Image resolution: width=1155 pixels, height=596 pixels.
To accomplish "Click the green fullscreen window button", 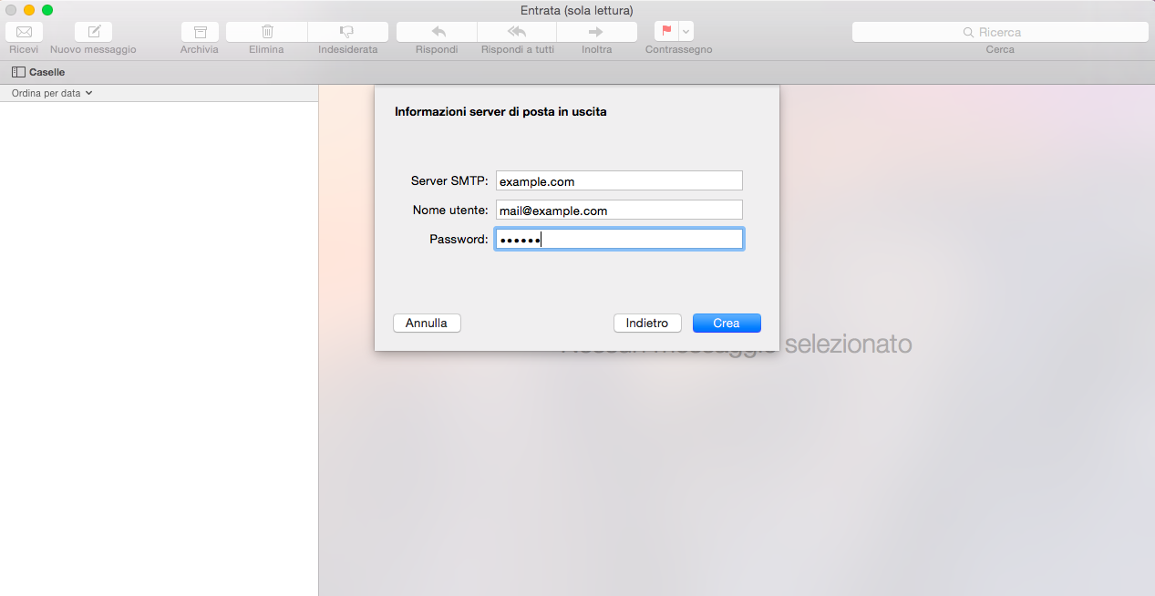I will click(x=47, y=10).
